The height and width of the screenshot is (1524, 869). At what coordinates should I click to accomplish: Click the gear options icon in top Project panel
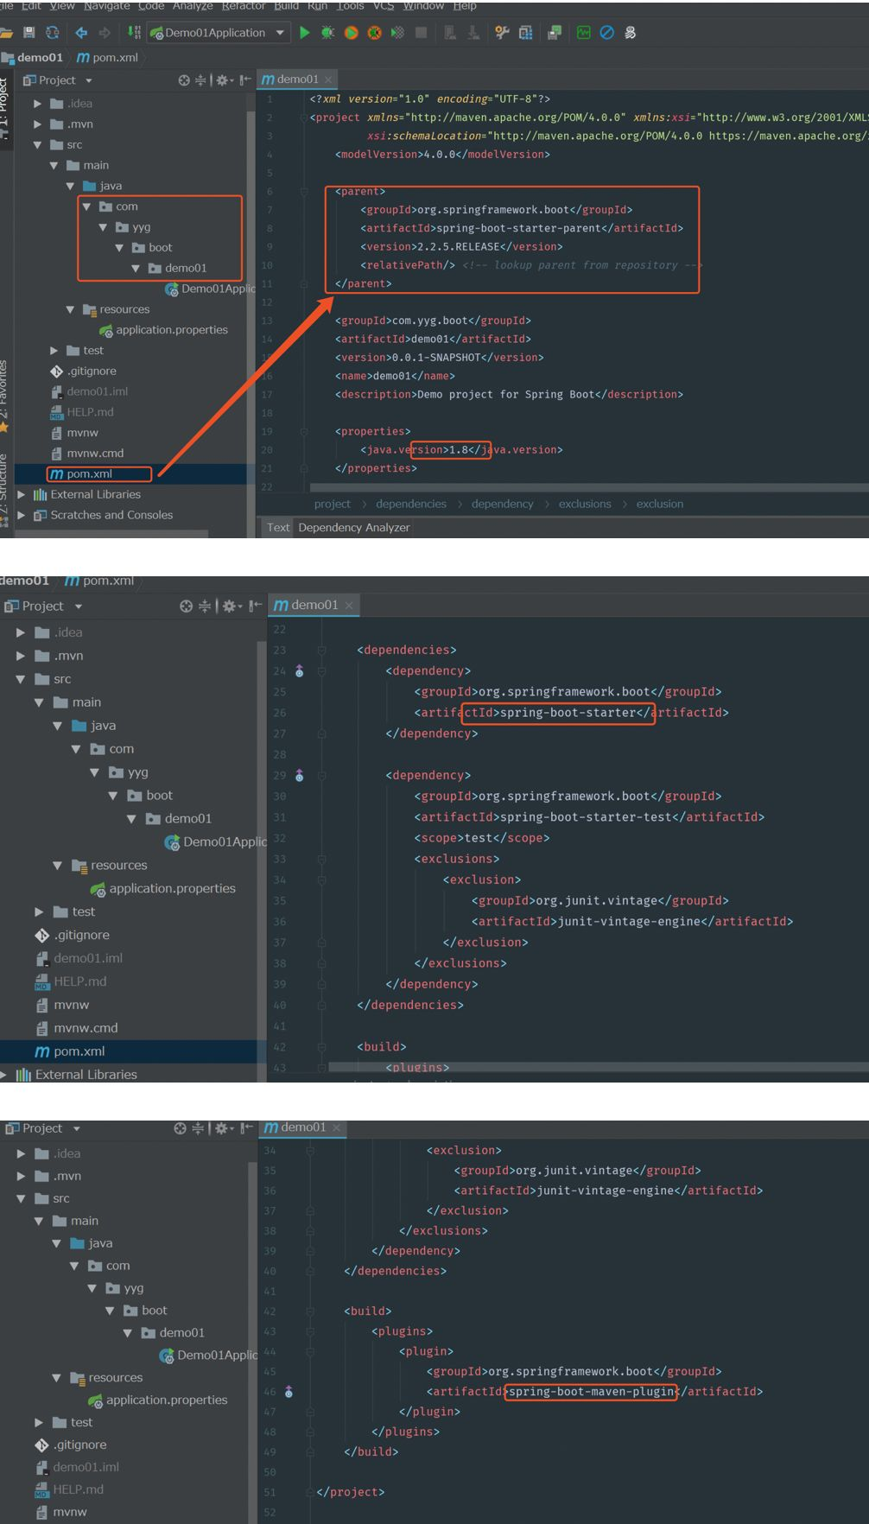224,80
